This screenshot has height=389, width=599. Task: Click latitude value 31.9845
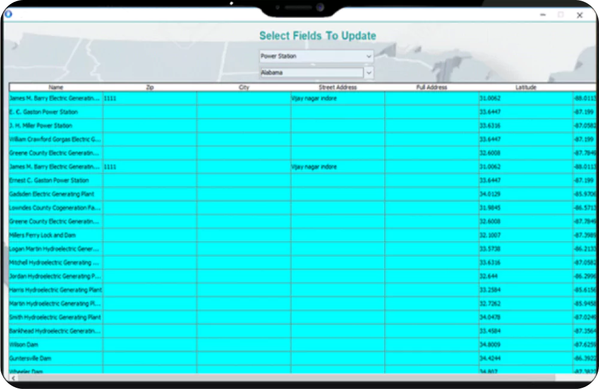pos(490,208)
